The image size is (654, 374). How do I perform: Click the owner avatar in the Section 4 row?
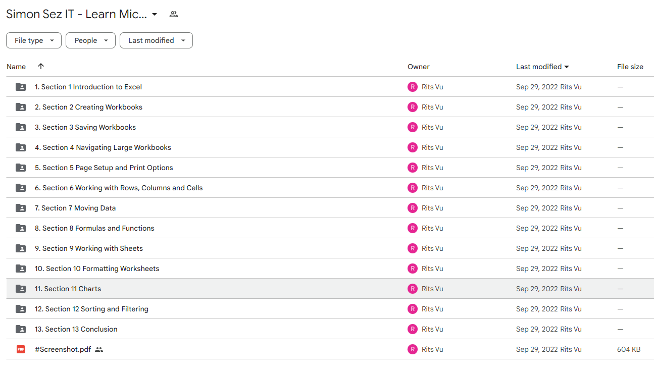coord(413,147)
